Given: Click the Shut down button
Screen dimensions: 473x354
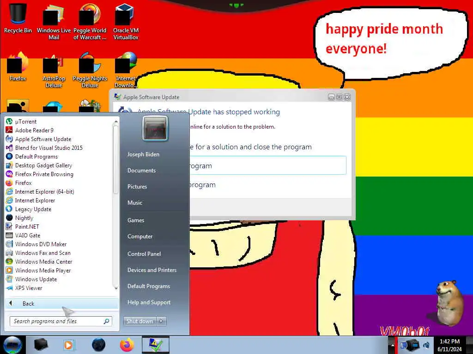Looking at the screenshot, I should (x=139, y=321).
